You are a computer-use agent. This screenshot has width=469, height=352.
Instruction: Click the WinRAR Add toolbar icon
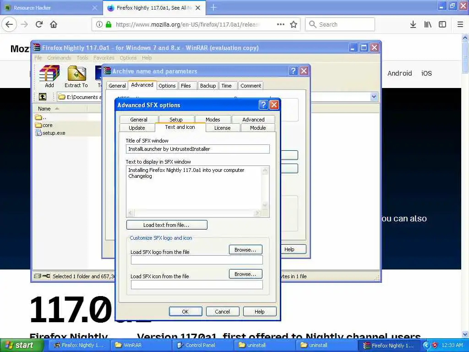click(49, 77)
